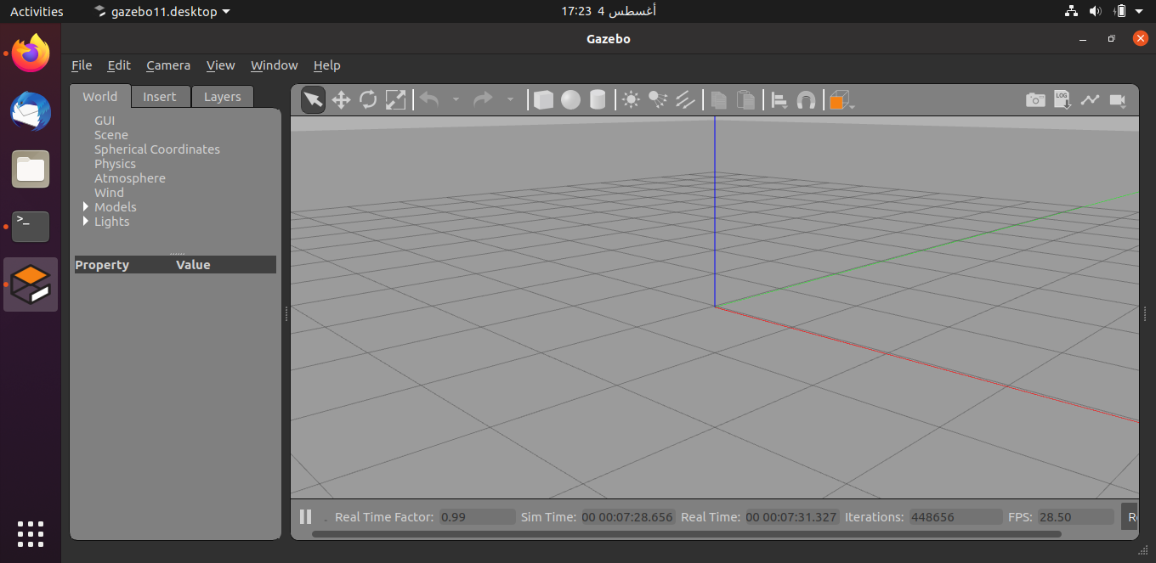Image resolution: width=1156 pixels, height=563 pixels.
Task: Switch to the World tab
Action: point(99,96)
